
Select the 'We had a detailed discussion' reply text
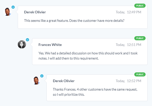coord(88,56)
